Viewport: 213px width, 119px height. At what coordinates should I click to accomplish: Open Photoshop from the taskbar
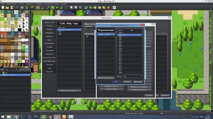click(x=23, y=117)
